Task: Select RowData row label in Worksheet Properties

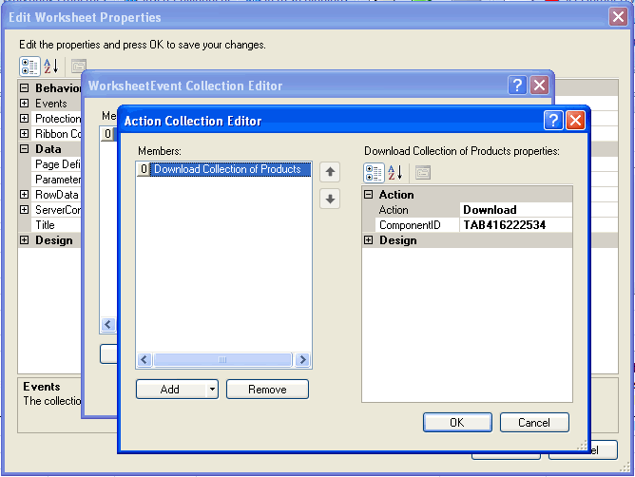Action: click(57, 195)
